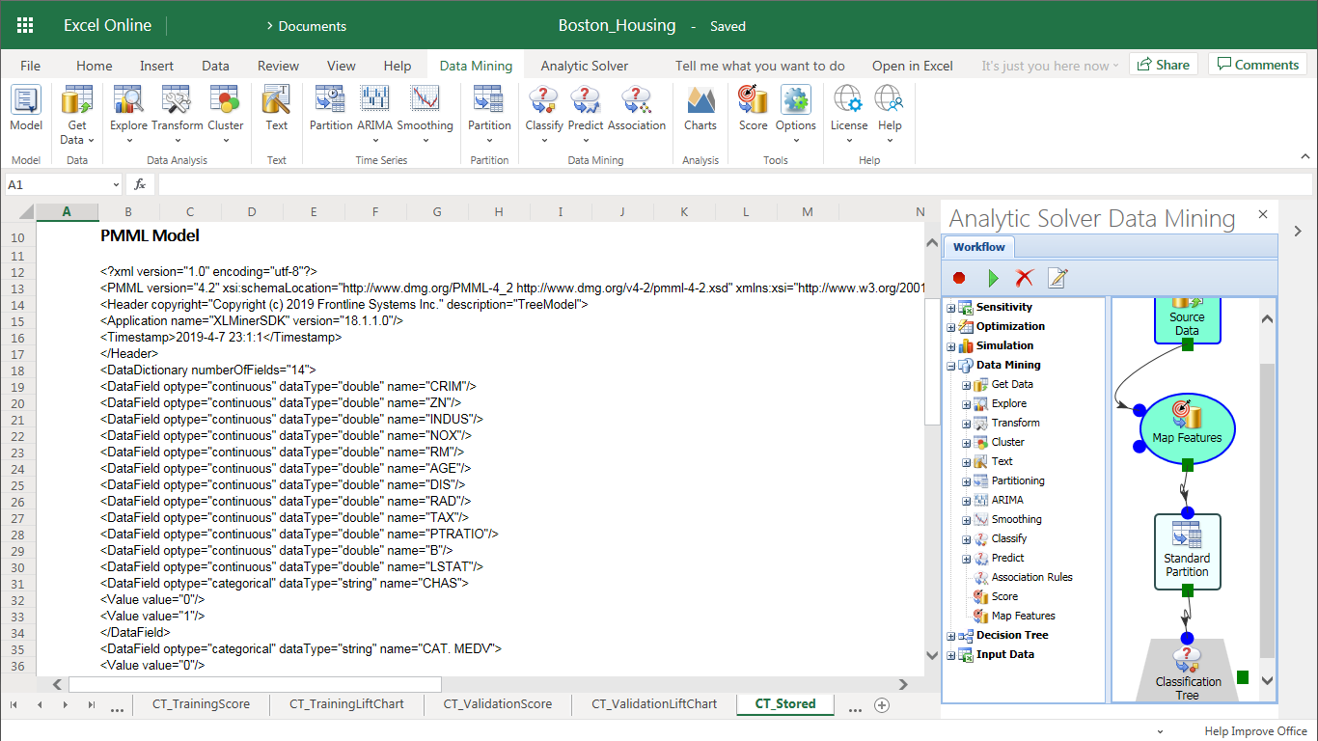Expand the Sensitivity tree node
Viewport: 1318px width, 741px height.
coord(951,308)
